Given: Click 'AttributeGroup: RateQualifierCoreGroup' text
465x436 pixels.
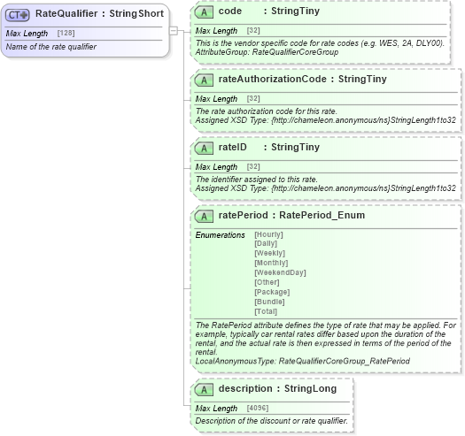Looking at the screenshot, I should coord(267,52).
